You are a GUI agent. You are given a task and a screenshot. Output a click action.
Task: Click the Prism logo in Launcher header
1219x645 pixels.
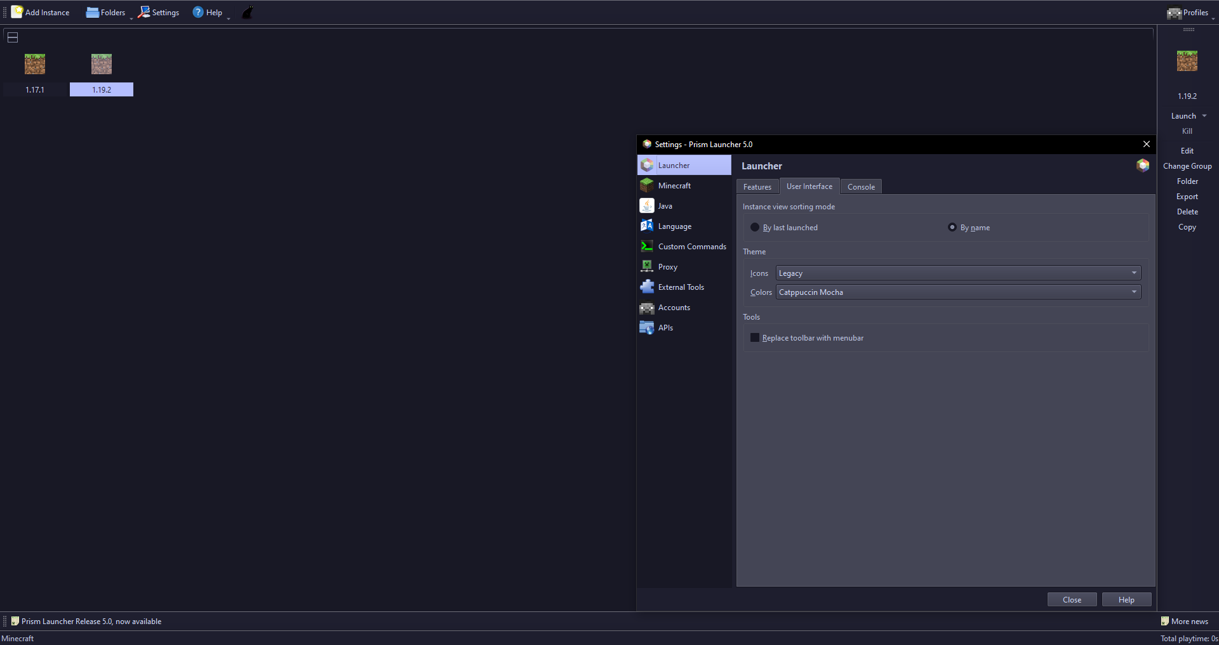(x=1143, y=166)
